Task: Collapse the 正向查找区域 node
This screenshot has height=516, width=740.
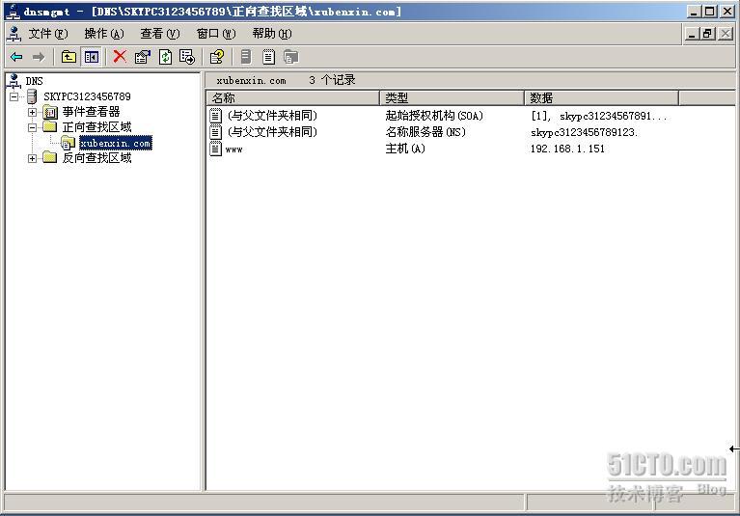Action: tap(32, 127)
